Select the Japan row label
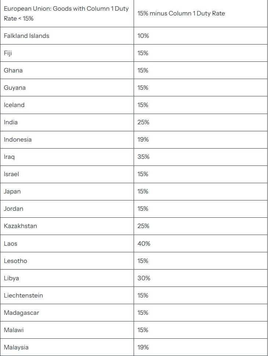 coord(12,191)
